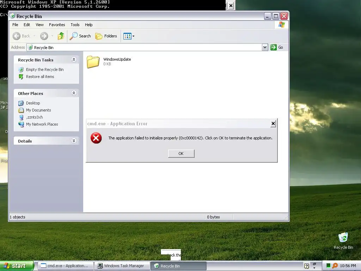Expand the Details panel
The width and height of the screenshot is (361, 271).
click(x=74, y=140)
